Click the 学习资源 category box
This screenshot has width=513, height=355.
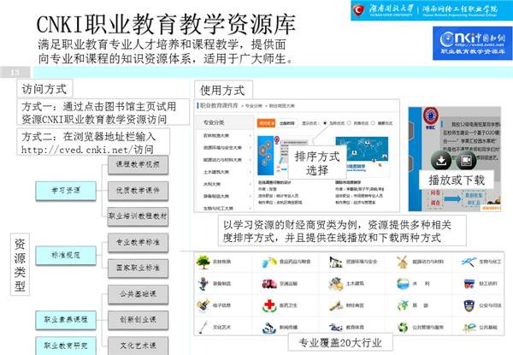[66, 191]
